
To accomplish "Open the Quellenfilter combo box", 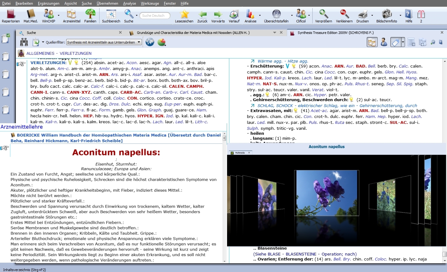I will pos(104,42).
